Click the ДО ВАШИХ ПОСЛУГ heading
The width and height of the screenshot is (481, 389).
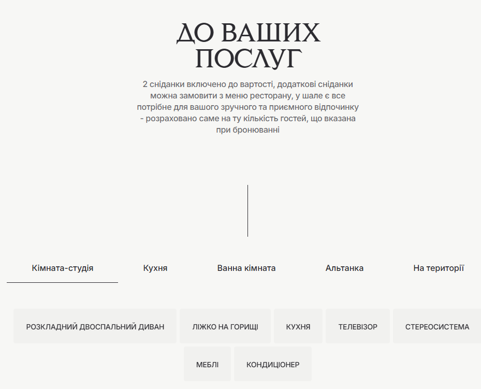click(x=248, y=46)
